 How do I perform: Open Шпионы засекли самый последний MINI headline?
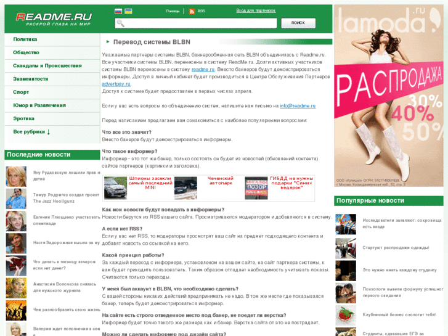(150, 183)
